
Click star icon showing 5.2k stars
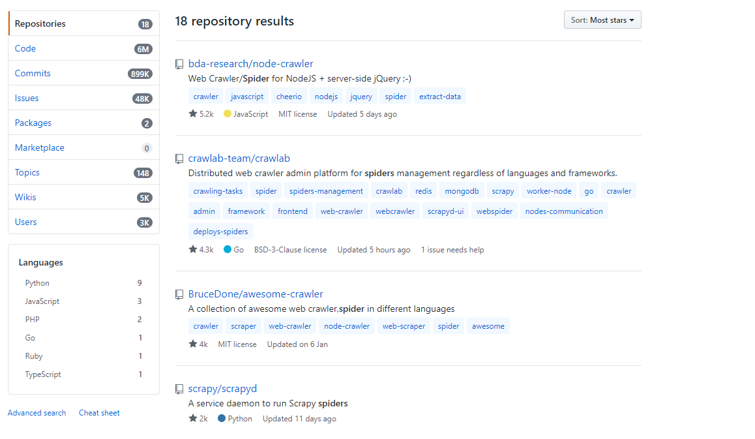coord(193,114)
